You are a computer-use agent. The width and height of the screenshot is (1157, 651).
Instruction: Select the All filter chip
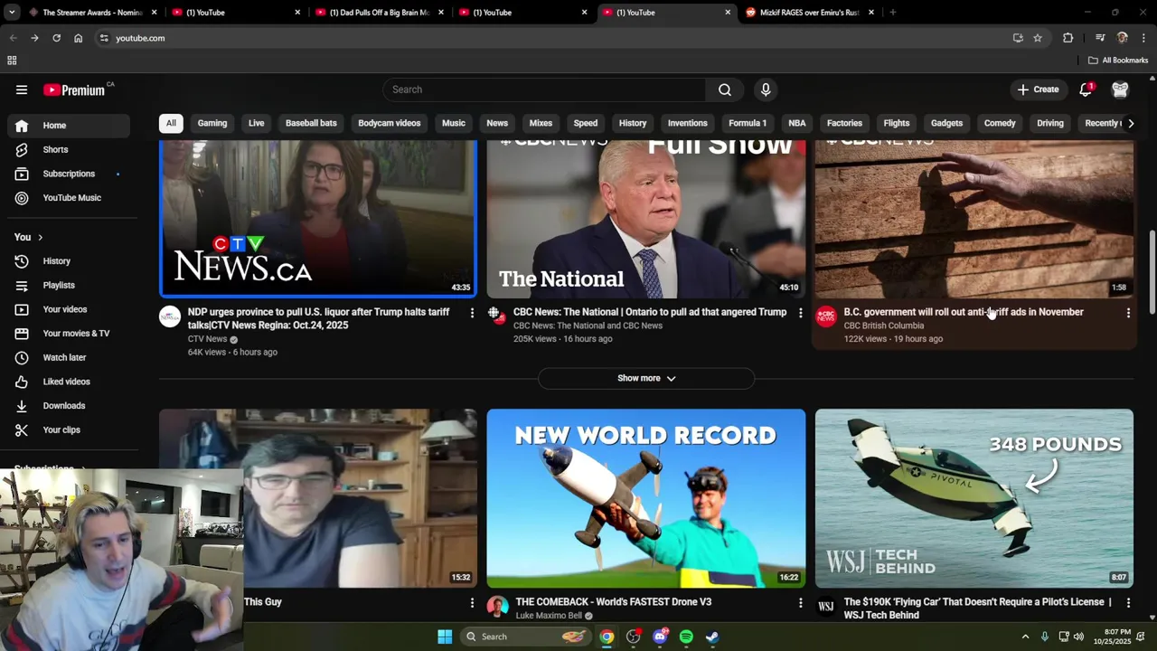tap(171, 123)
